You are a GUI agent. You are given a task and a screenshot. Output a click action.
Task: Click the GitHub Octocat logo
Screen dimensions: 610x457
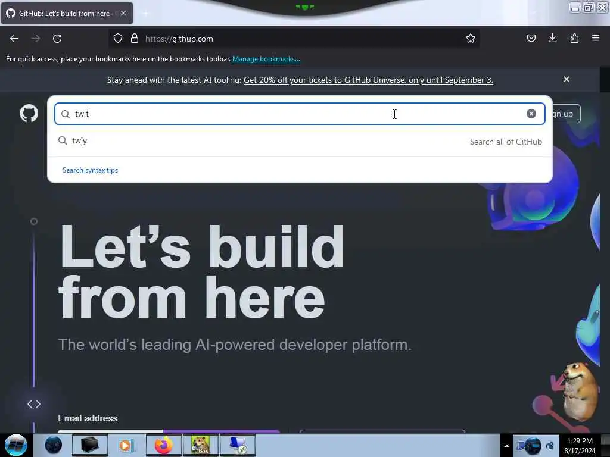(x=29, y=114)
